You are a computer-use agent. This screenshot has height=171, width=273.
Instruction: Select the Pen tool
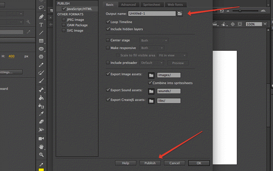click(41, 17)
